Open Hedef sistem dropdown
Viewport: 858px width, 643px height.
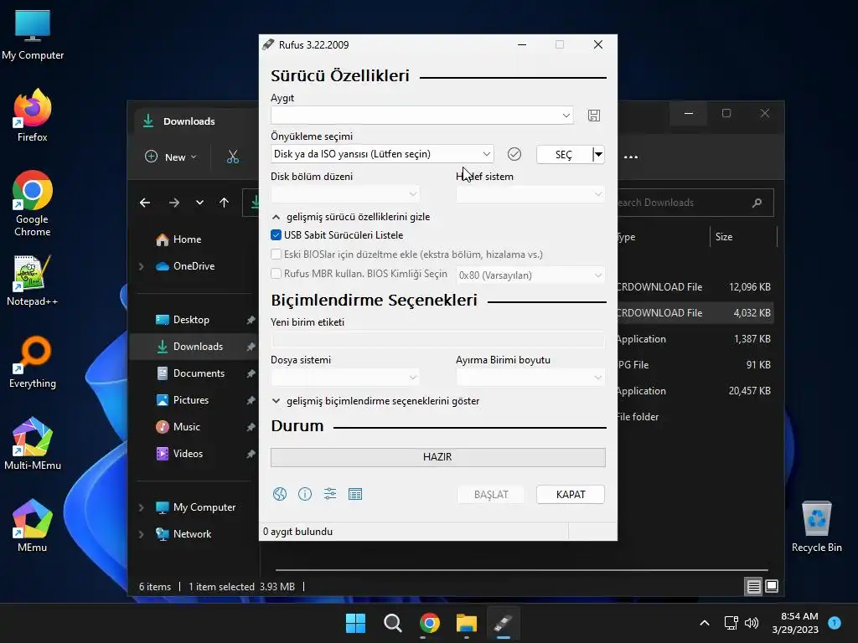(530, 194)
